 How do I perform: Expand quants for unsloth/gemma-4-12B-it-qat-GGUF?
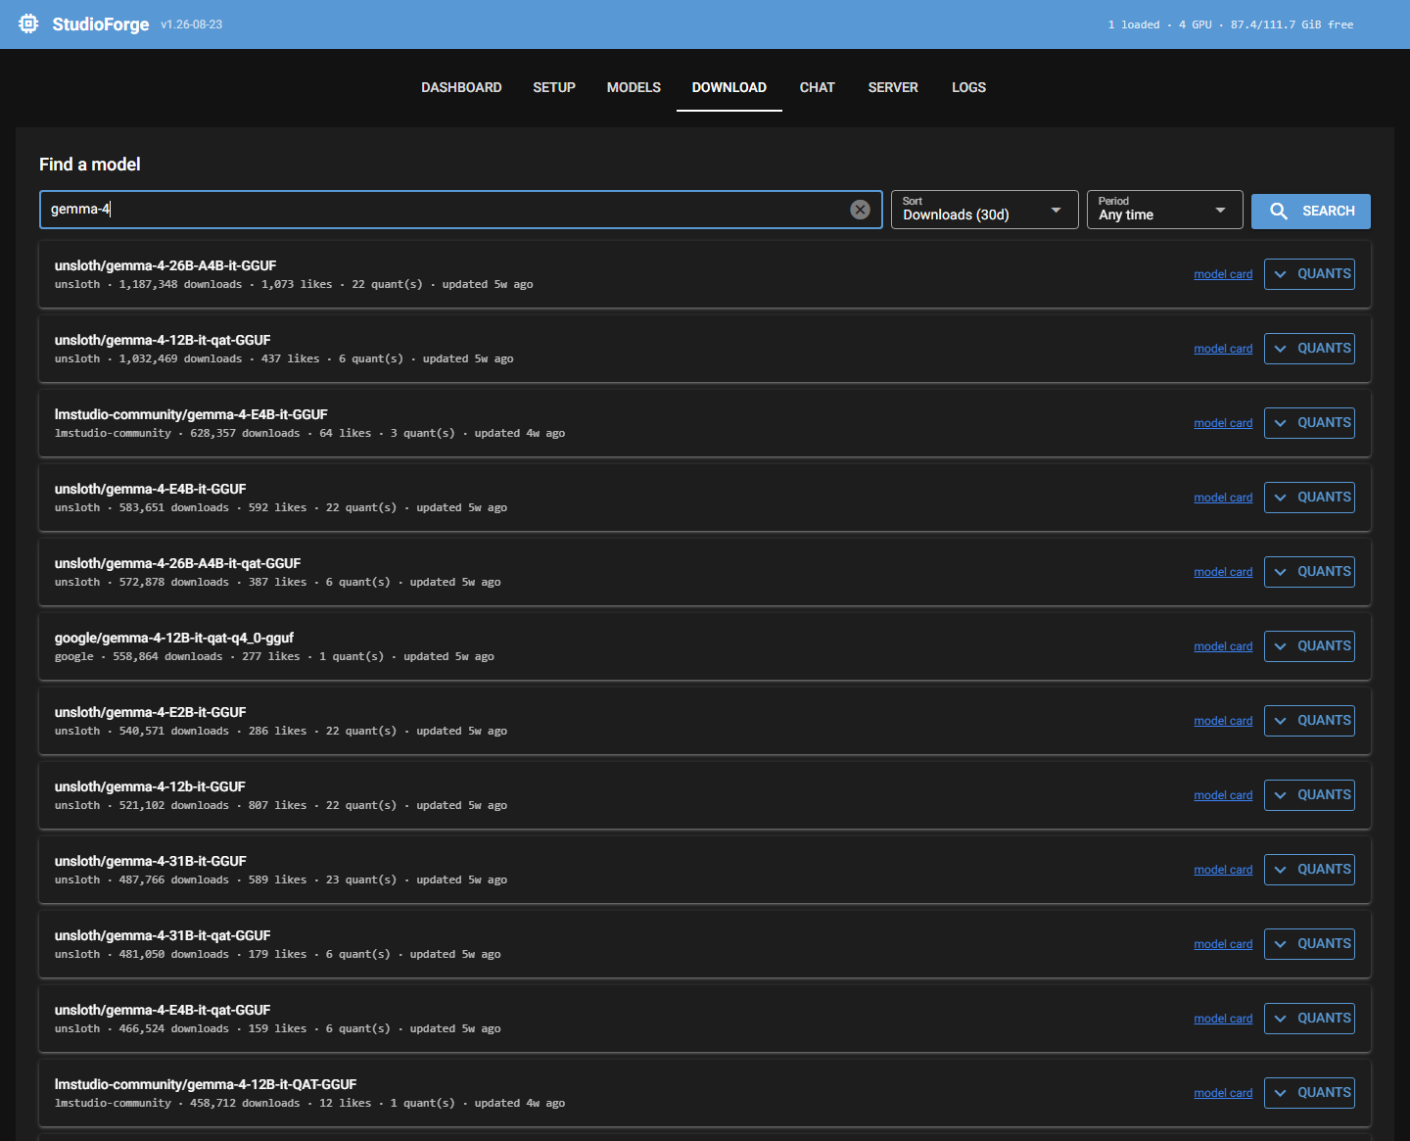click(x=1309, y=349)
